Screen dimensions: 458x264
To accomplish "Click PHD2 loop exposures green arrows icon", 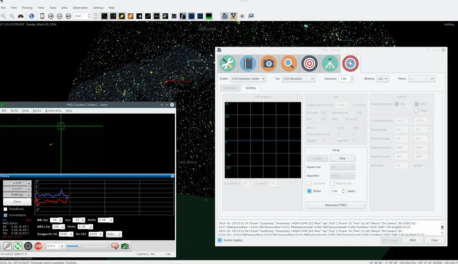I will point(18,246).
